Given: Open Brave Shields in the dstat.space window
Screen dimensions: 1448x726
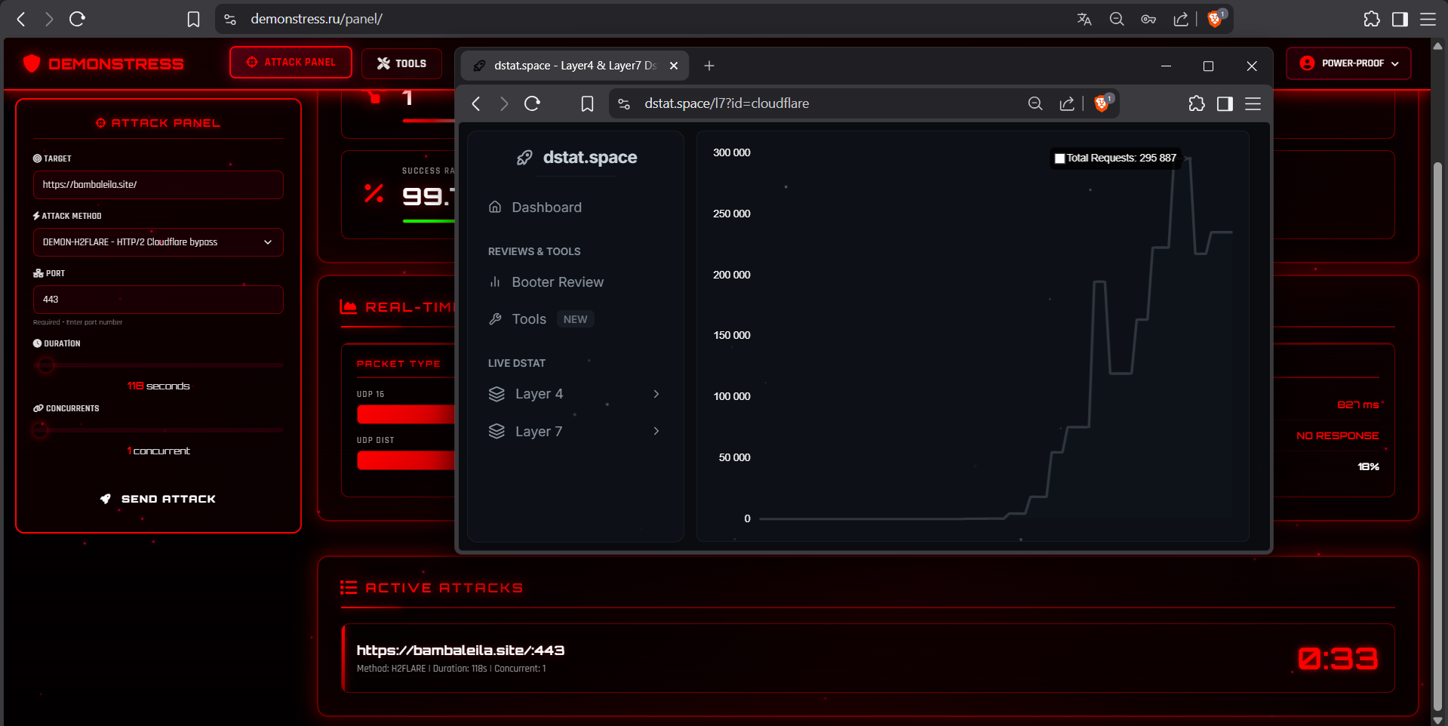Looking at the screenshot, I should tap(1102, 103).
